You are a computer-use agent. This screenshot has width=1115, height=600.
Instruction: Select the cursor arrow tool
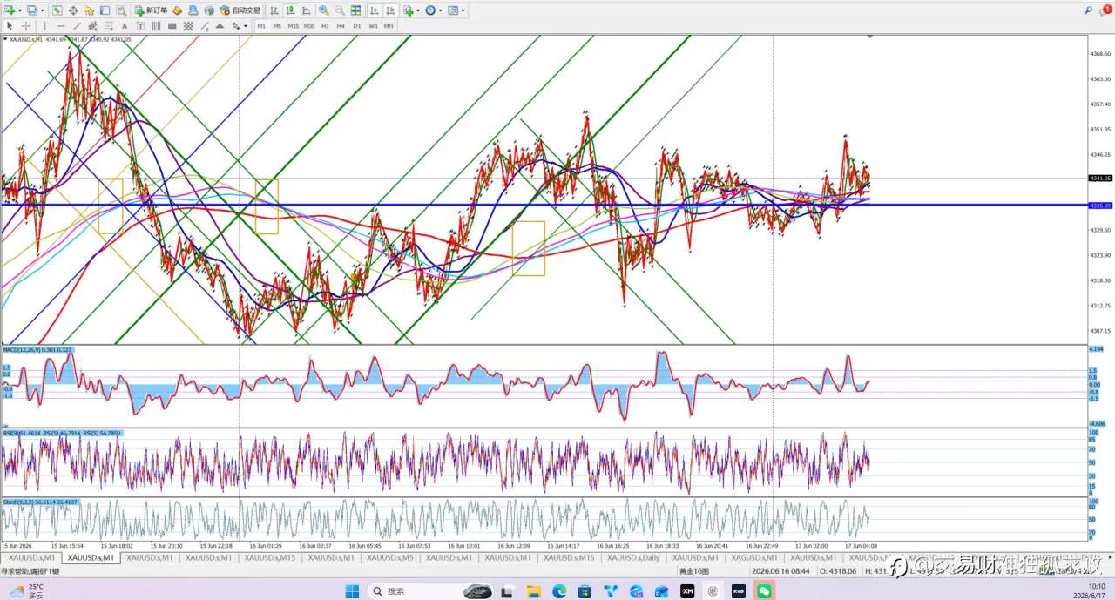(10, 26)
